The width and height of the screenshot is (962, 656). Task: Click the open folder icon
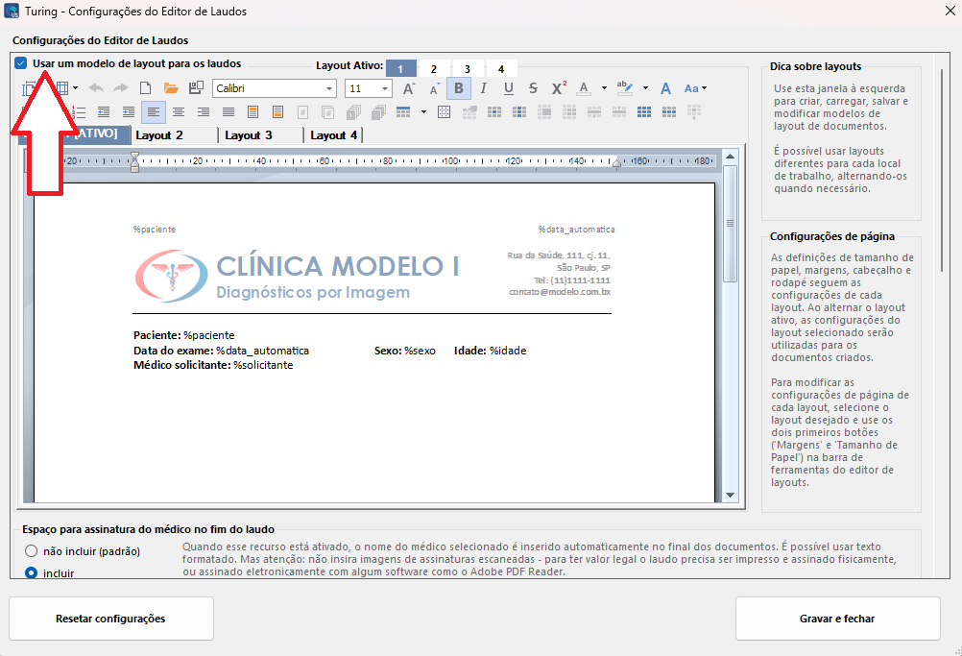point(171,88)
